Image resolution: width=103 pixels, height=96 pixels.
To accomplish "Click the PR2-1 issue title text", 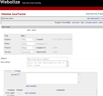I will (x=23, y=36).
